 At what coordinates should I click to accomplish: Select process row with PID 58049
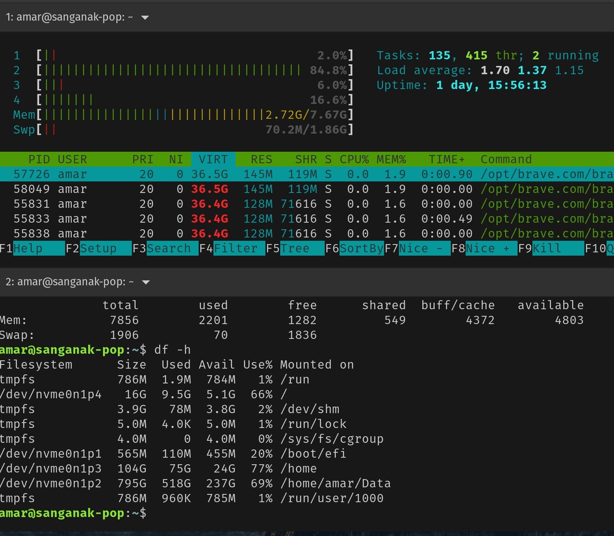pyautogui.click(x=307, y=189)
